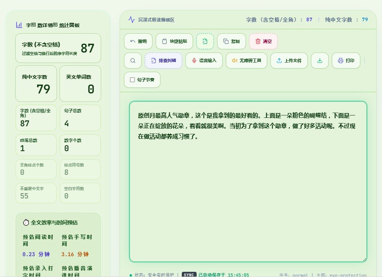Click the pulse icon beside 沉浸式极速编辑区
The width and height of the screenshot is (382, 277).
pyautogui.click(x=132, y=20)
